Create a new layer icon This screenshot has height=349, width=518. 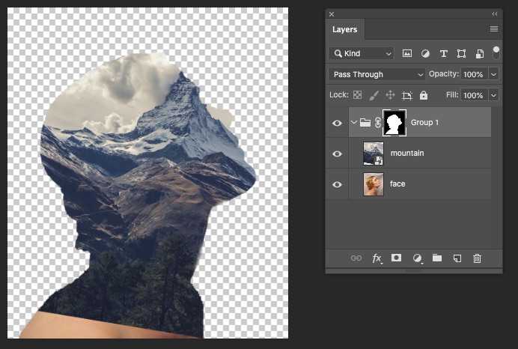click(457, 258)
